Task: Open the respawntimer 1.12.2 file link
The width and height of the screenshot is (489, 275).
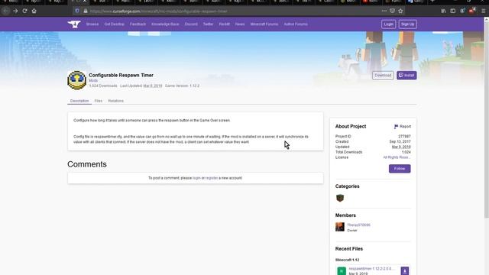Action: 371,268
